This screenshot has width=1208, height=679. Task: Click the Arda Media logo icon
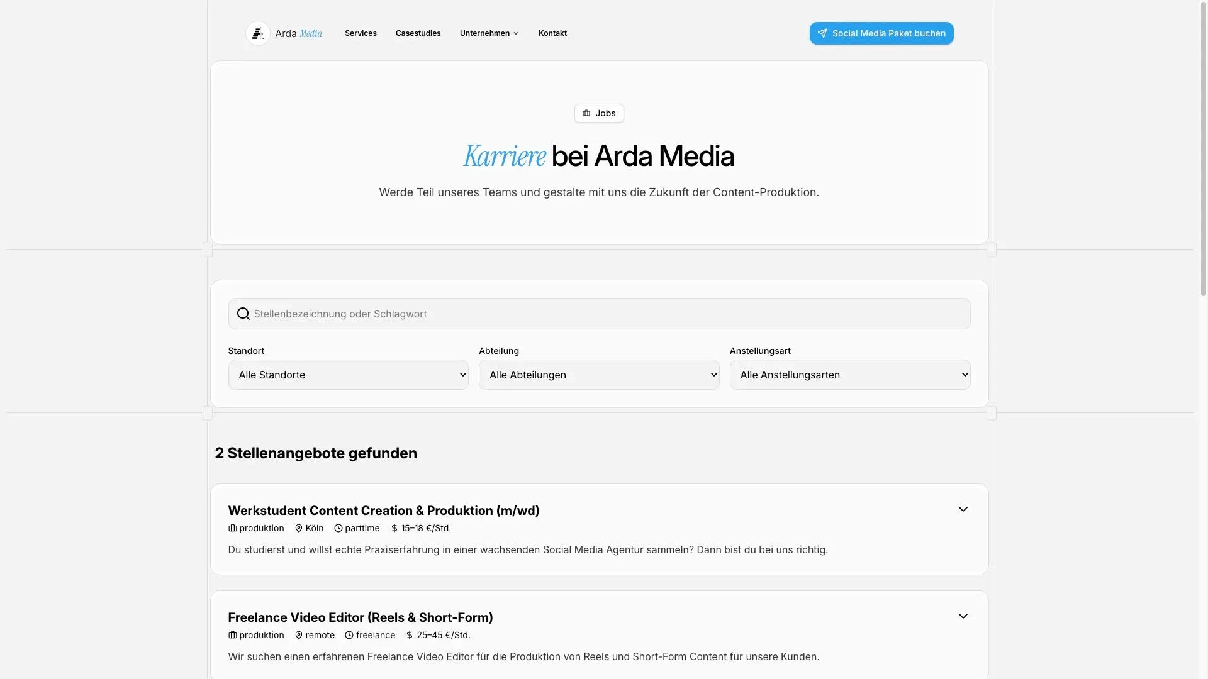coord(257,33)
